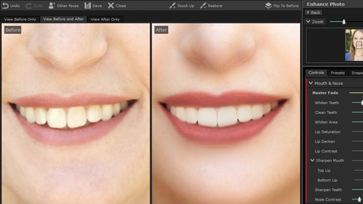The height and width of the screenshot is (204, 363).
Task: Switch to View Before and After tab
Action: 63,19
